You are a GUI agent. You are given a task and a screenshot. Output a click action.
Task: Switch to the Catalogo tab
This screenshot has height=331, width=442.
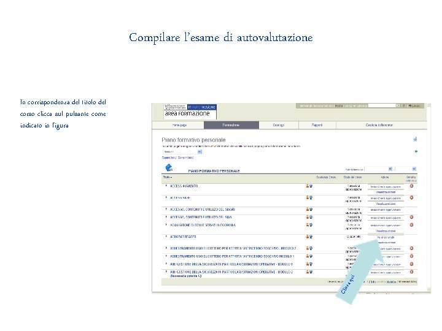[x=279, y=125]
